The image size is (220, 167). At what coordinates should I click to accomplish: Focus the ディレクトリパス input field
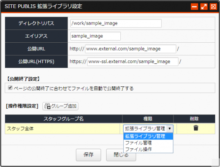pos(116,23)
